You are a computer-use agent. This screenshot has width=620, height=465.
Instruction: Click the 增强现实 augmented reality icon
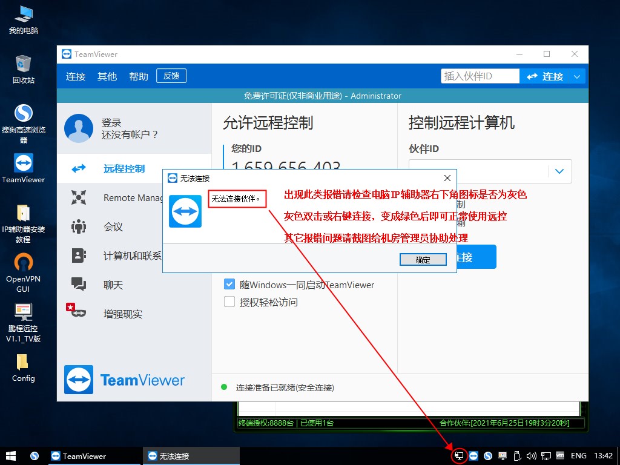coord(76,311)
